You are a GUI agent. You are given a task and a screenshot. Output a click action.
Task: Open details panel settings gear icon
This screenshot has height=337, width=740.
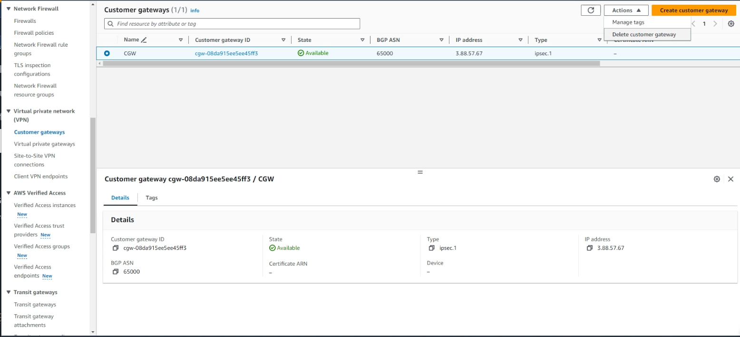(x=717, y=179)
